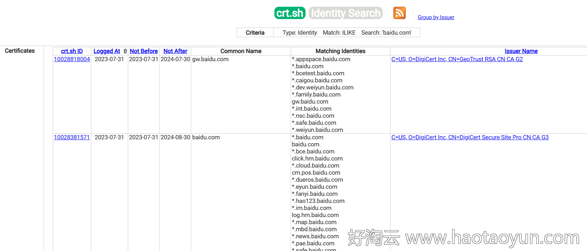This screenshot has height=251, width=587.
Task: Select *.int.baidu.com identity text
Action: click(312, 109)
